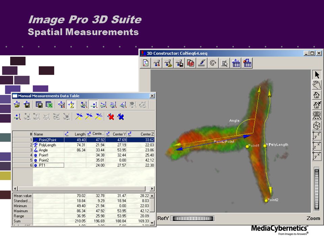
Task: Select the PolyLength row in data table
Action: click(x=83, y=145)
